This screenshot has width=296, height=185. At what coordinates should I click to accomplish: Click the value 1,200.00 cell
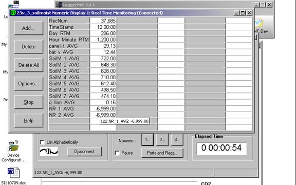[x=103, y=40]
